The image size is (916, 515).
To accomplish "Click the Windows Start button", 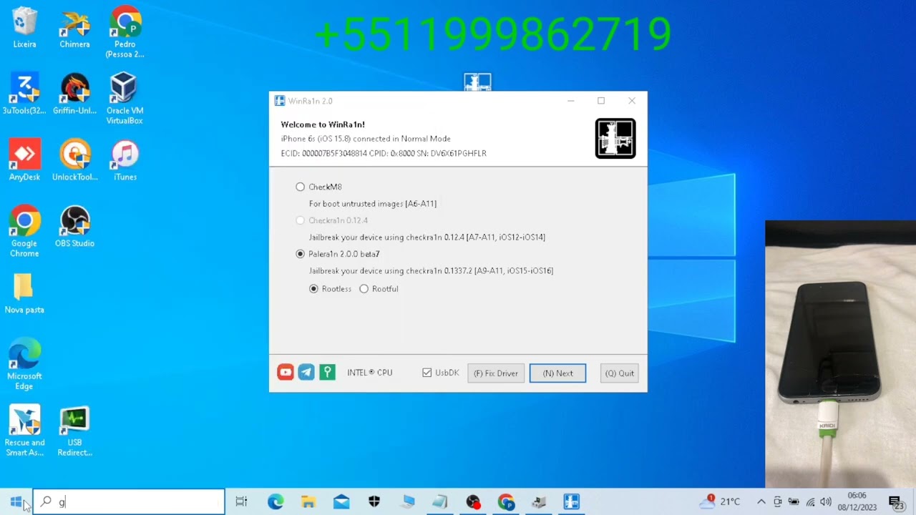I will click(x=16, y=502).
